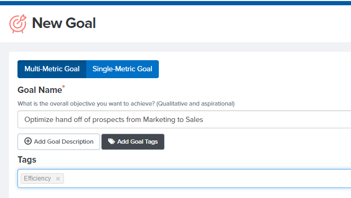Click the plus circle icon for goal description
The image size is (351, 198).
(x=28, y=141)
